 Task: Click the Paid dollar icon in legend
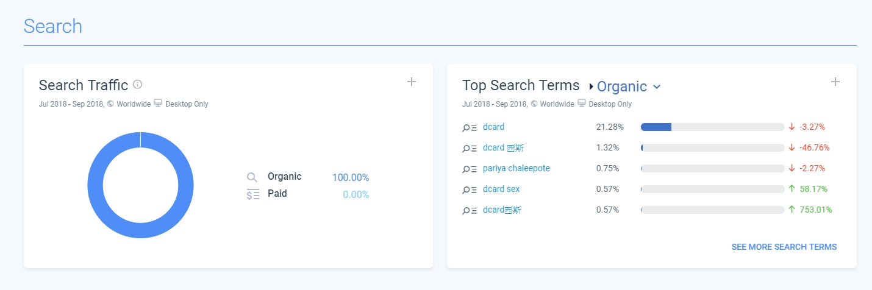tap(252, 194)
